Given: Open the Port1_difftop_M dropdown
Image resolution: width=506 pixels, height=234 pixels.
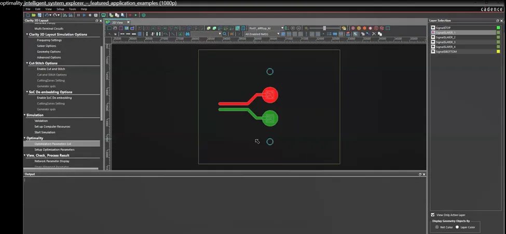Looking at the screenshot, I should (282, 28).
